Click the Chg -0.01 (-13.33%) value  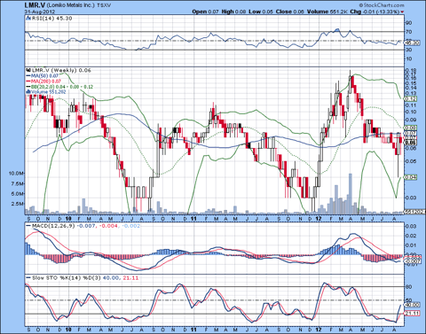[375, 12]
